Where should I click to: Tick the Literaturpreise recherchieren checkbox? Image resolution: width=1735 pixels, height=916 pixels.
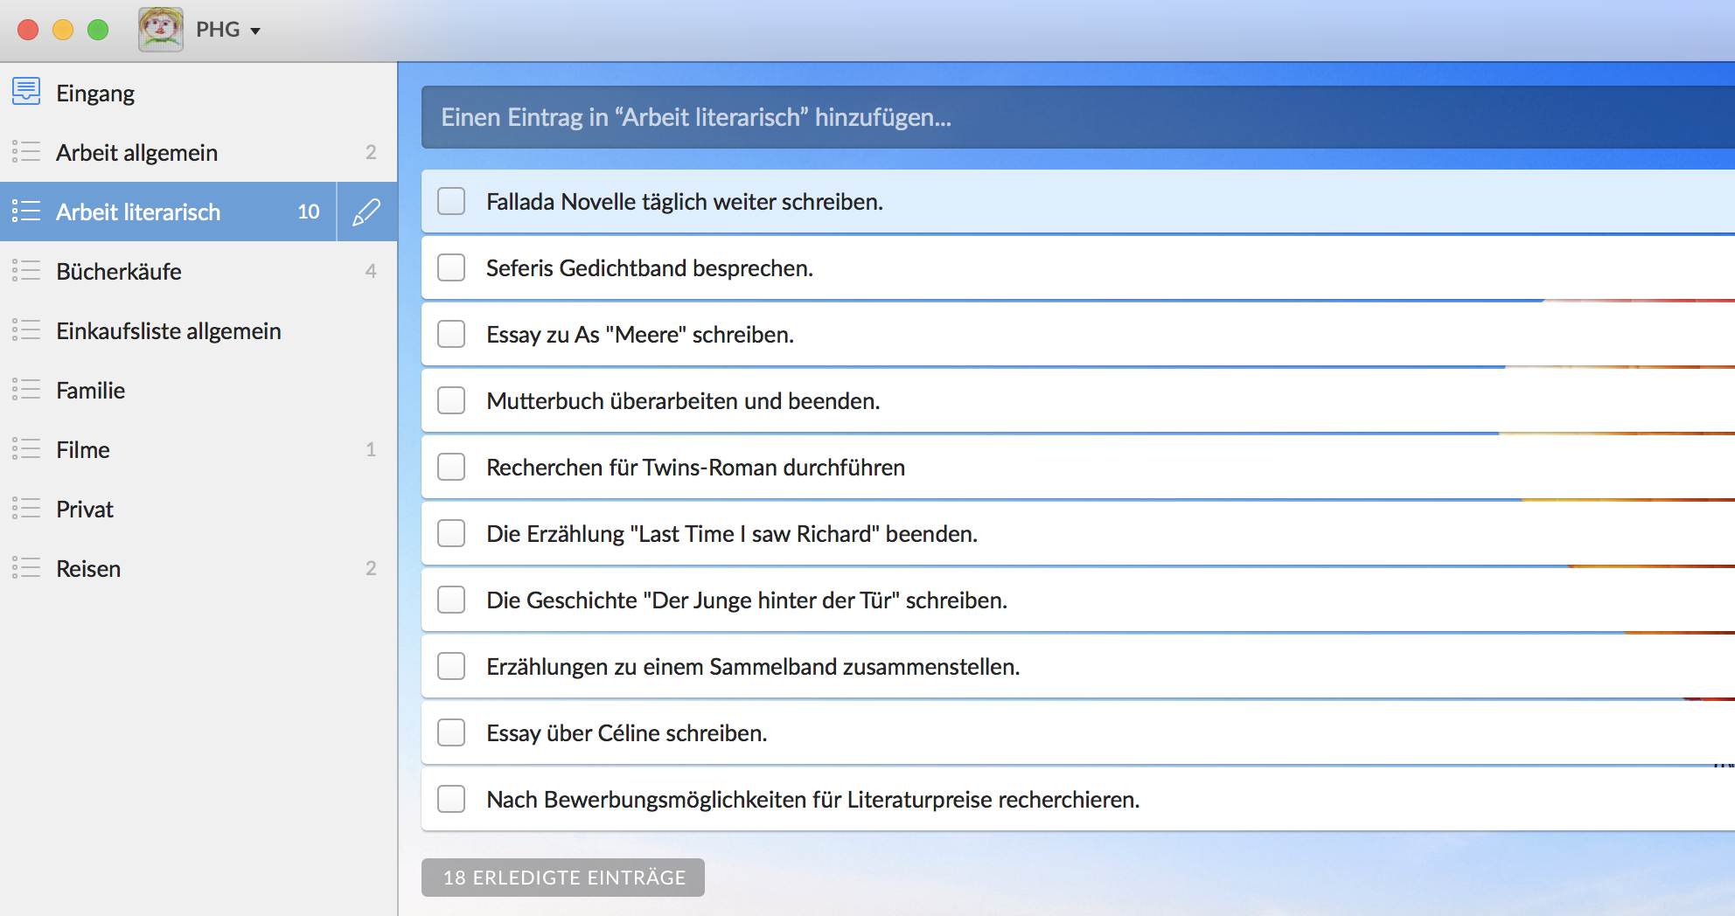451,799
